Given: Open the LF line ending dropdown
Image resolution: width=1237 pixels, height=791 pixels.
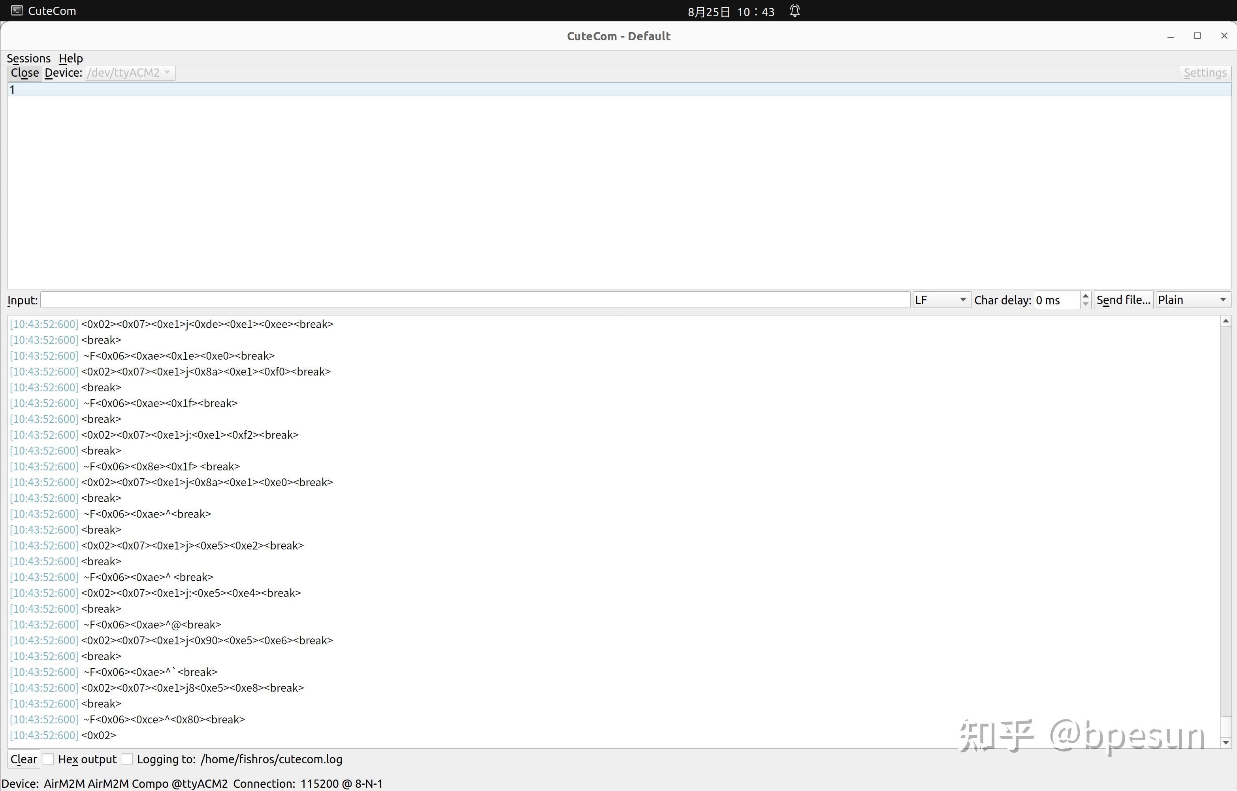Looking at the screenshot, I should tap(941, 300).
